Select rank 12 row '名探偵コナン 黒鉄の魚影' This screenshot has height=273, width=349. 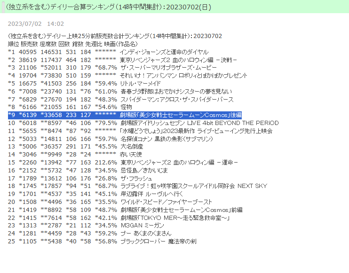pyautogui.click(x=111, y=139)
